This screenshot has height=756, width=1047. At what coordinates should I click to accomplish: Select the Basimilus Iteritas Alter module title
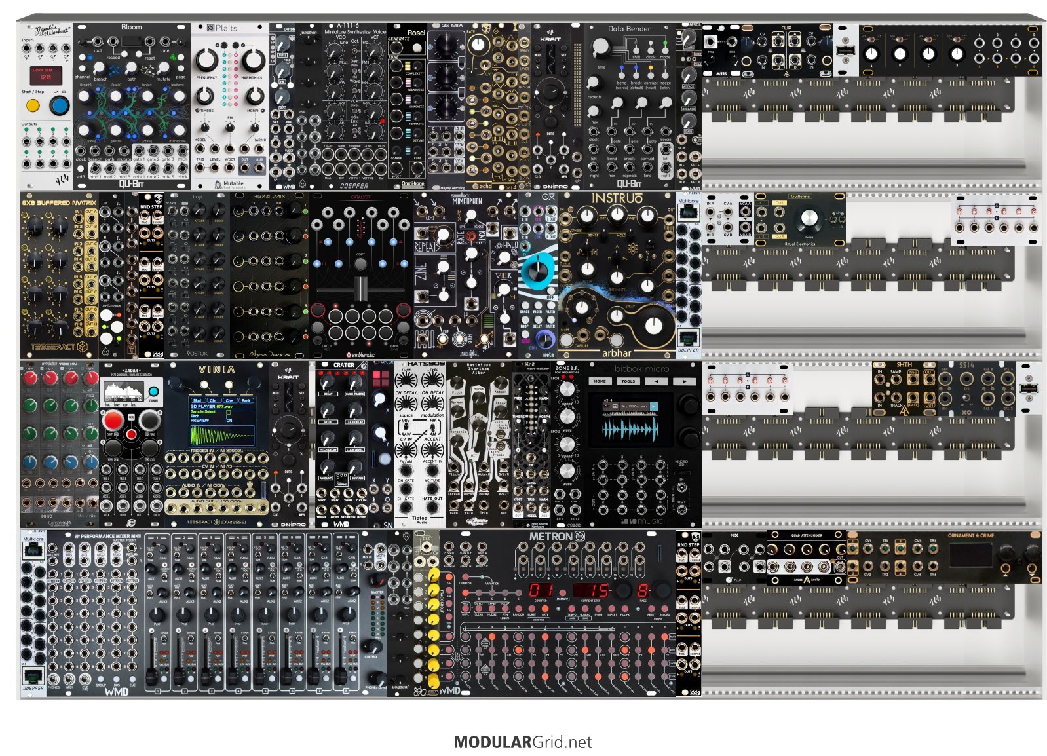click(x=478, y=368)
